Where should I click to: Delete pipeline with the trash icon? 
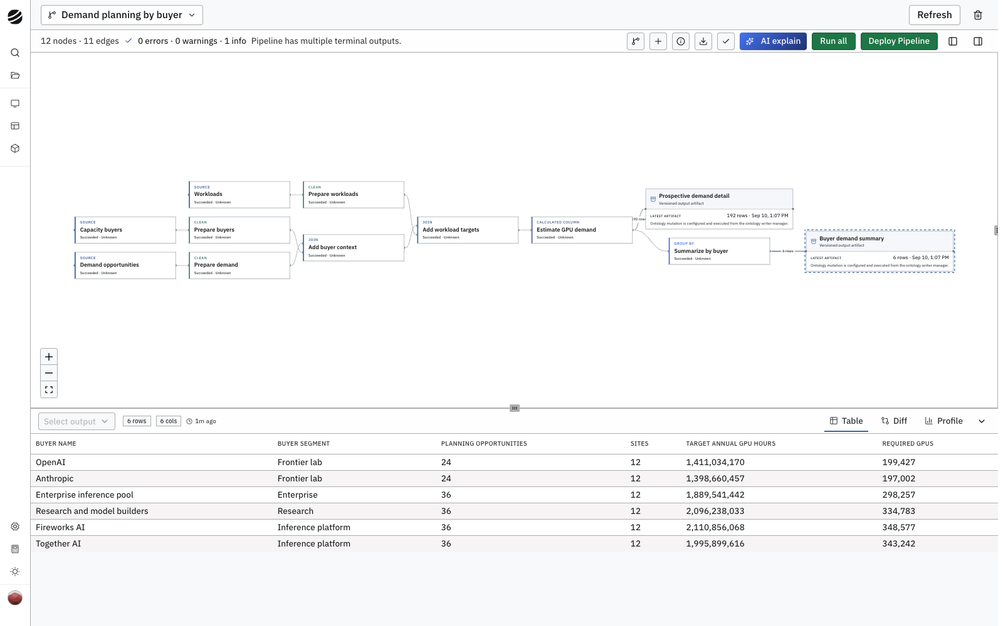point(978,15)
